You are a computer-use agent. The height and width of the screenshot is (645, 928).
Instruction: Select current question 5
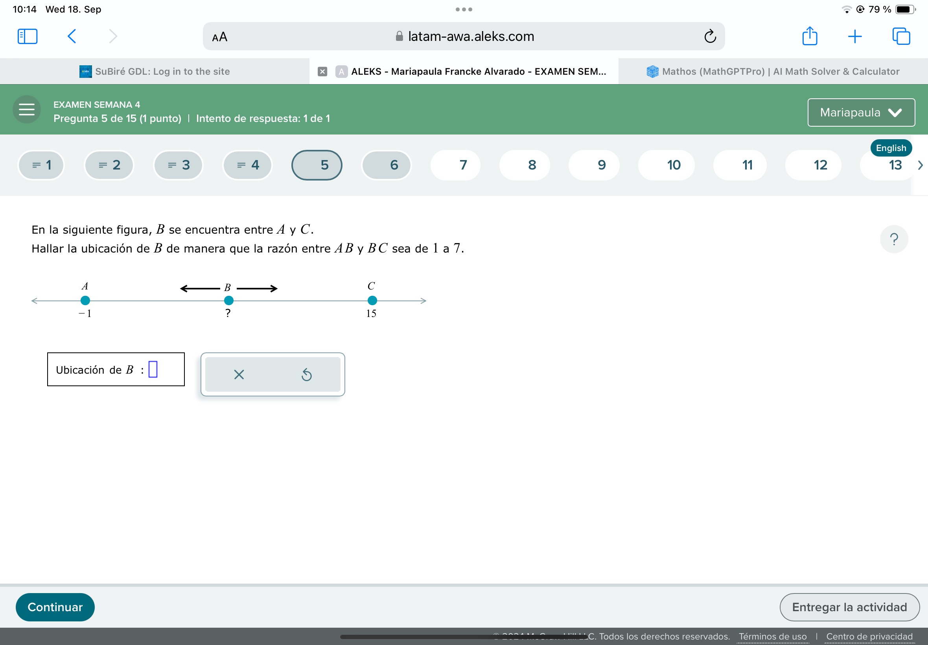coord(317,165)
